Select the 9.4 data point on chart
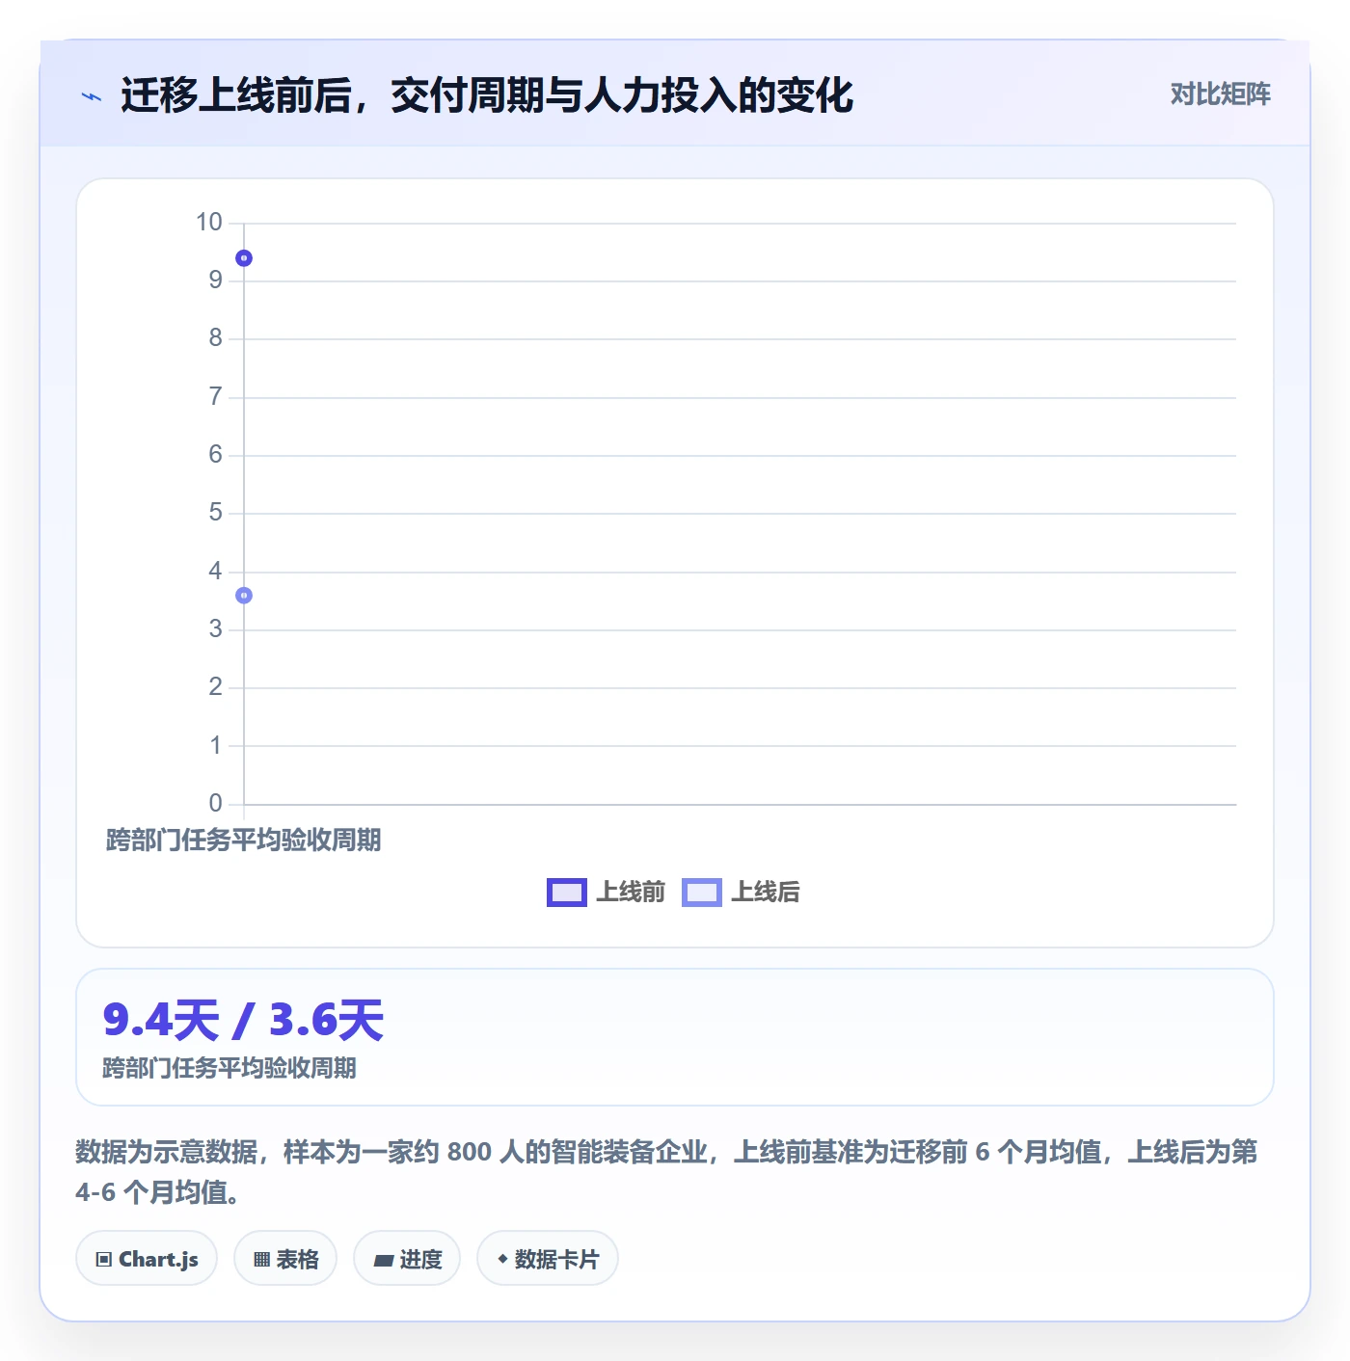This screenshot has height=1361, width=1350. point(244,258)
